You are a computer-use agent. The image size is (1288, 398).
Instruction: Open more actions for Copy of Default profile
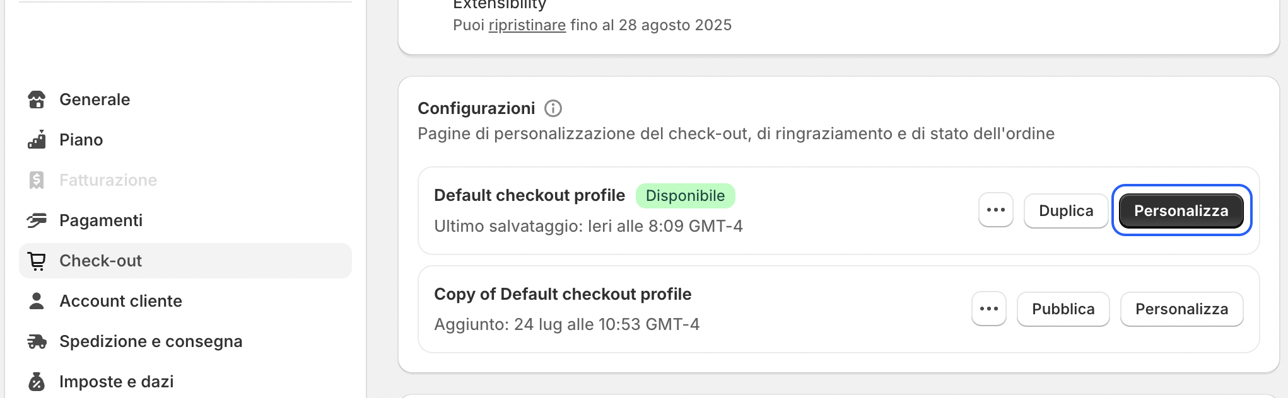tap(989, 309)
